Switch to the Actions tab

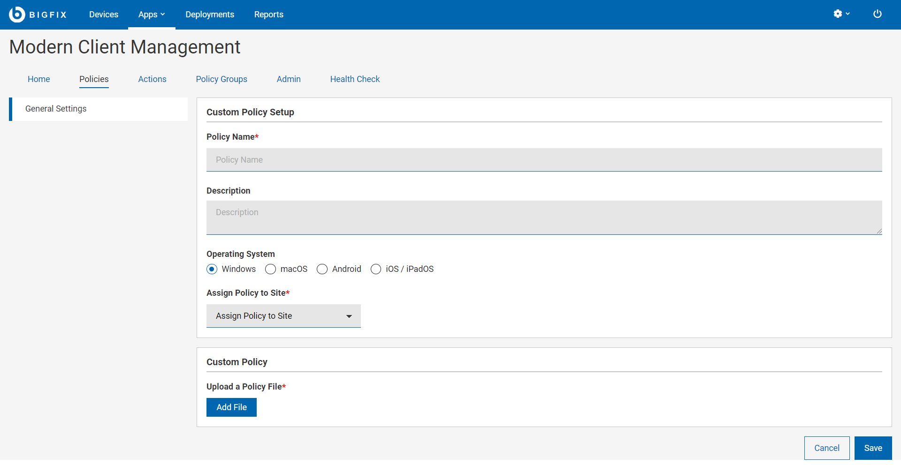pyautogui.click(x=152, y=79)
